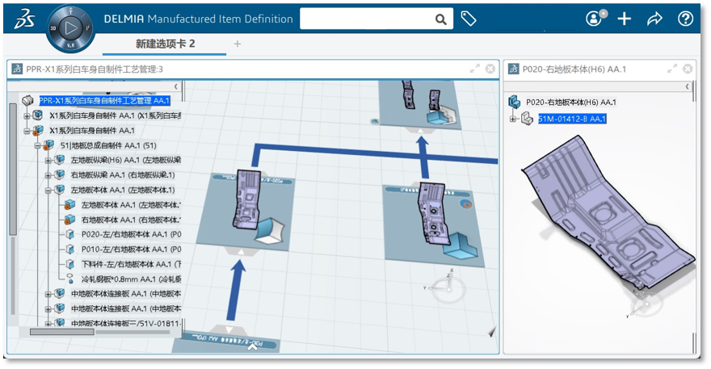This screenshot has height=369, width=711.
Task: Select P020-左/右地板本体 AA.1 tree item
Action: pyautogui.click(x=131, y=234)
